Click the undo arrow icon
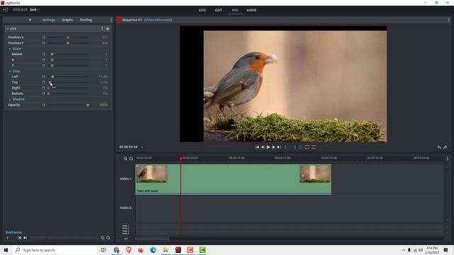 pos(439,147)
